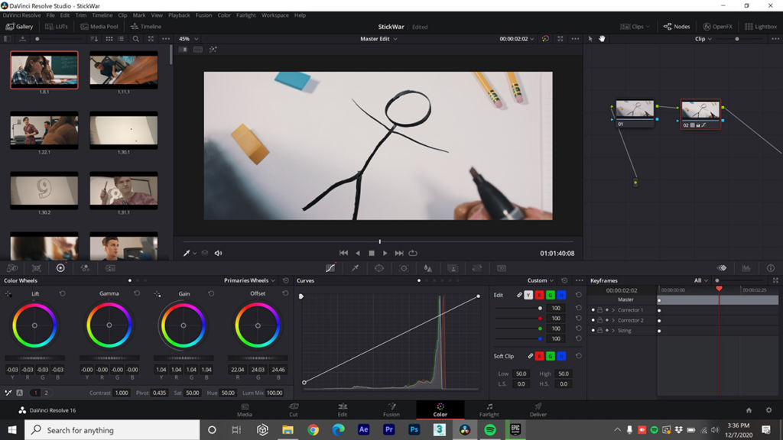The height and width of the screenshot is (440, 783).
Task: Open the Playback menu
Action: coord(179,15)
